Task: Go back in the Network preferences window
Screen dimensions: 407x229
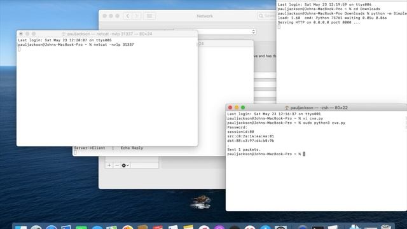Action: [127, 16]
